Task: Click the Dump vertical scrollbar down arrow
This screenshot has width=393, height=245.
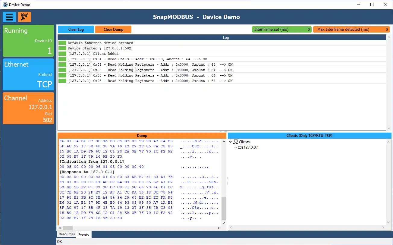Action: pyautogui.click(x=224, y=223)
